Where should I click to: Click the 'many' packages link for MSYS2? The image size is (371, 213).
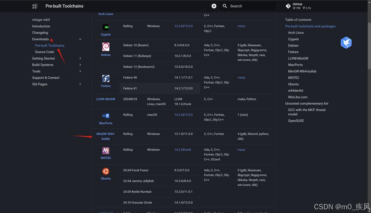[241, 150]
